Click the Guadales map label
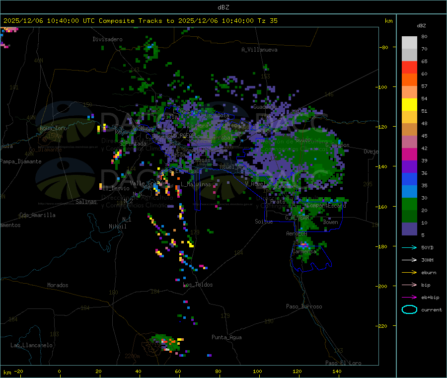This screenshot has height=378, width=447. point(265,107)
